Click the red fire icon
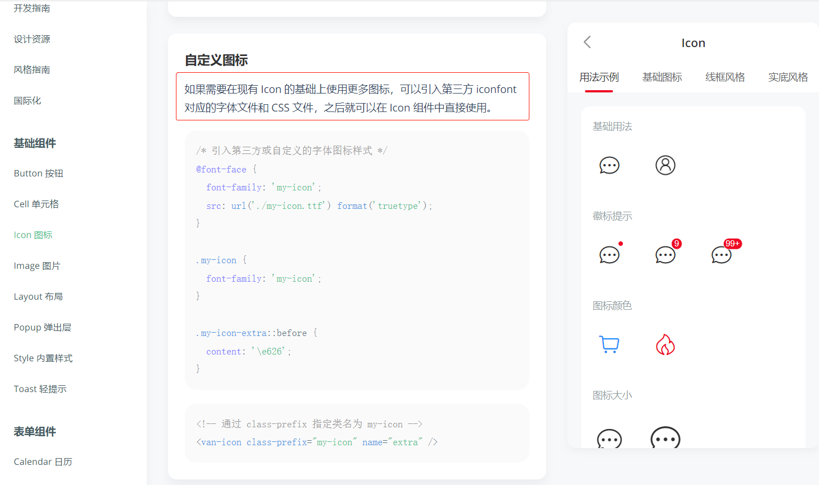 pos(666,344)
